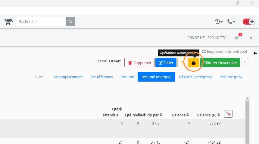Expand the phone dropdown menu

pos(231,22)
